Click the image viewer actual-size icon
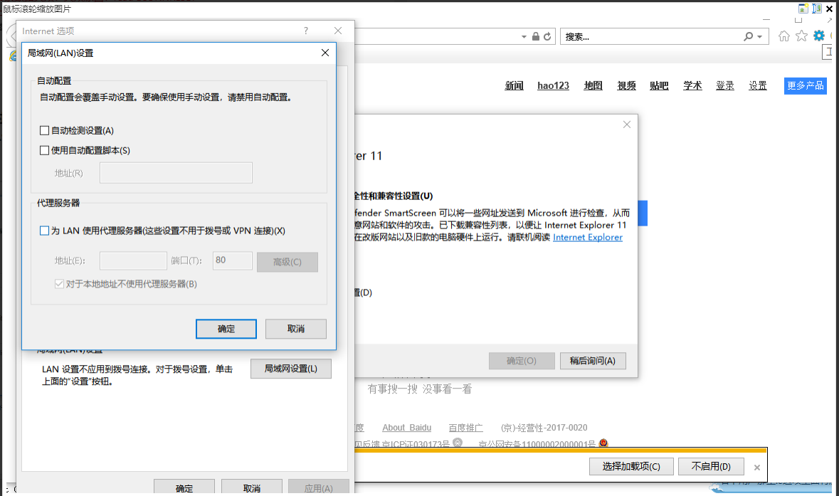Screen dimensions: 839x496 click(803, 9)
